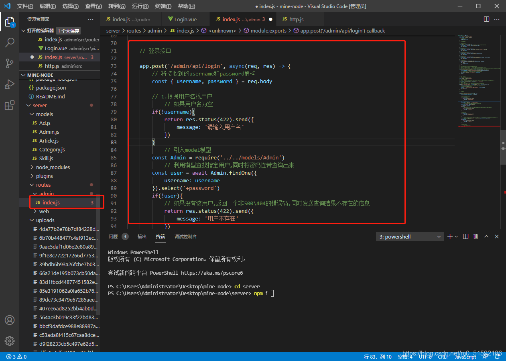Maximize the panel with the up chevron
The height and width of the screenshot is (361, 506).
coord(486,237)
